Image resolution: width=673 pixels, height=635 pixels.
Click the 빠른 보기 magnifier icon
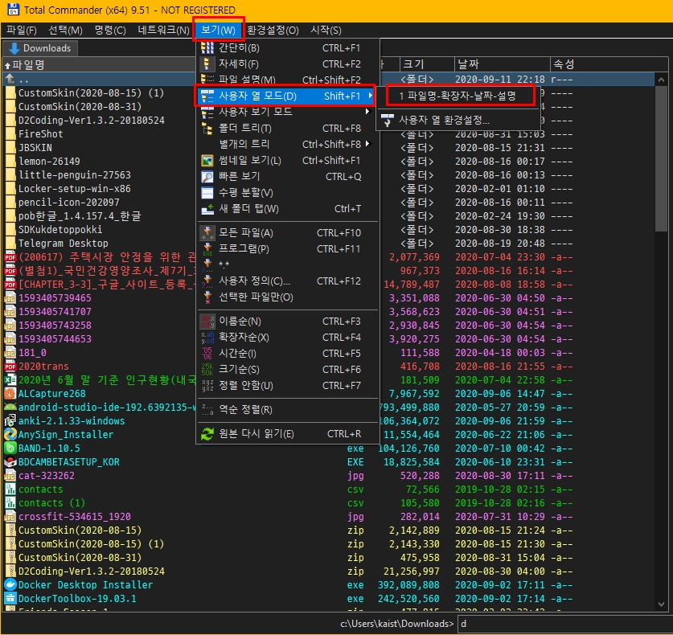(207, 176)
